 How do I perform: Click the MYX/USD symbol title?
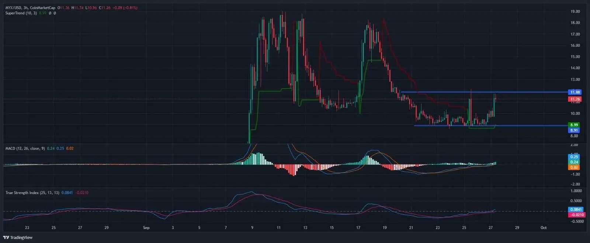coord(14,8)
